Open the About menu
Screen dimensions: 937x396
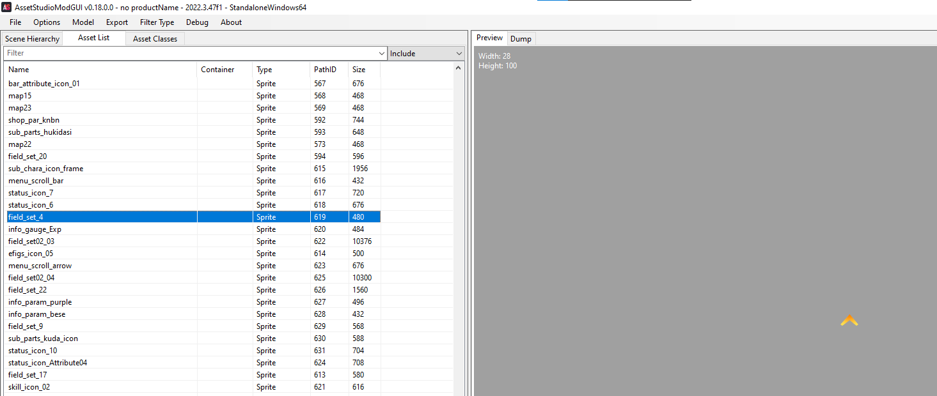coord(231,22)
